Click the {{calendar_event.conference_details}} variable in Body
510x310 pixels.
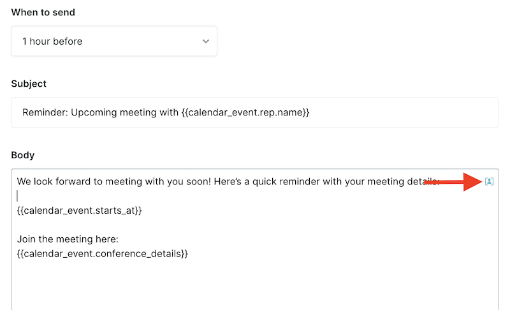[103, 253]
